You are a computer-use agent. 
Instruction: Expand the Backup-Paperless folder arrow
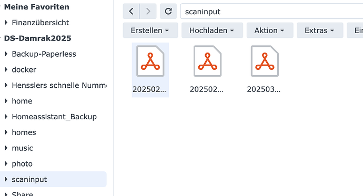pyautogui.click(x=6, y=54)
